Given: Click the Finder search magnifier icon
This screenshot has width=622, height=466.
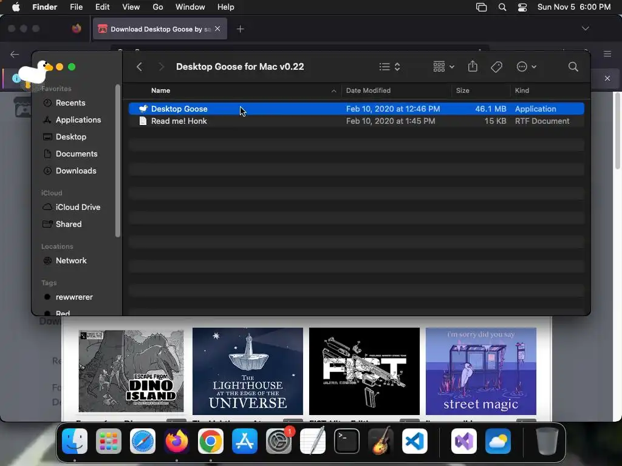Looking at the screenshot, I should [573, 67].
